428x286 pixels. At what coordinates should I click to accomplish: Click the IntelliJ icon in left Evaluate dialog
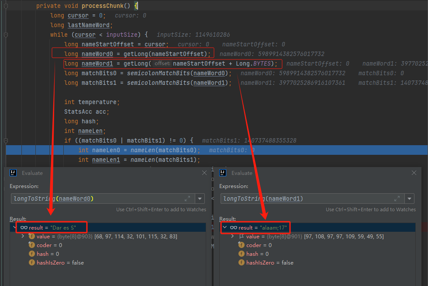[x=13, y=173]
